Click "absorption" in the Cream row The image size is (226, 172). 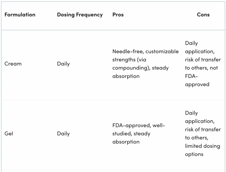click(126, 76)
